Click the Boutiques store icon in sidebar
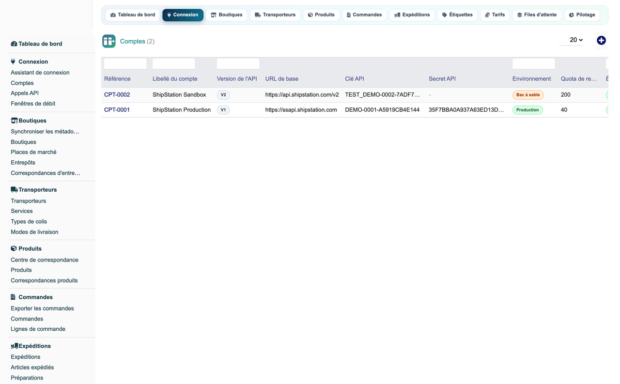 click(14, 120)
